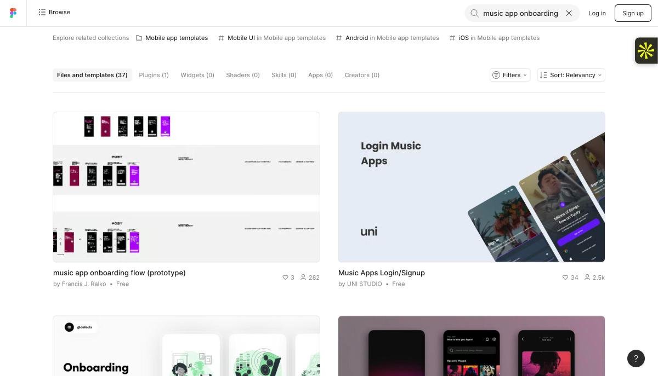This screenshot has width=658, height=376.
Task: Open Music Apps Login/Signup title
Action: click(382, 273)
